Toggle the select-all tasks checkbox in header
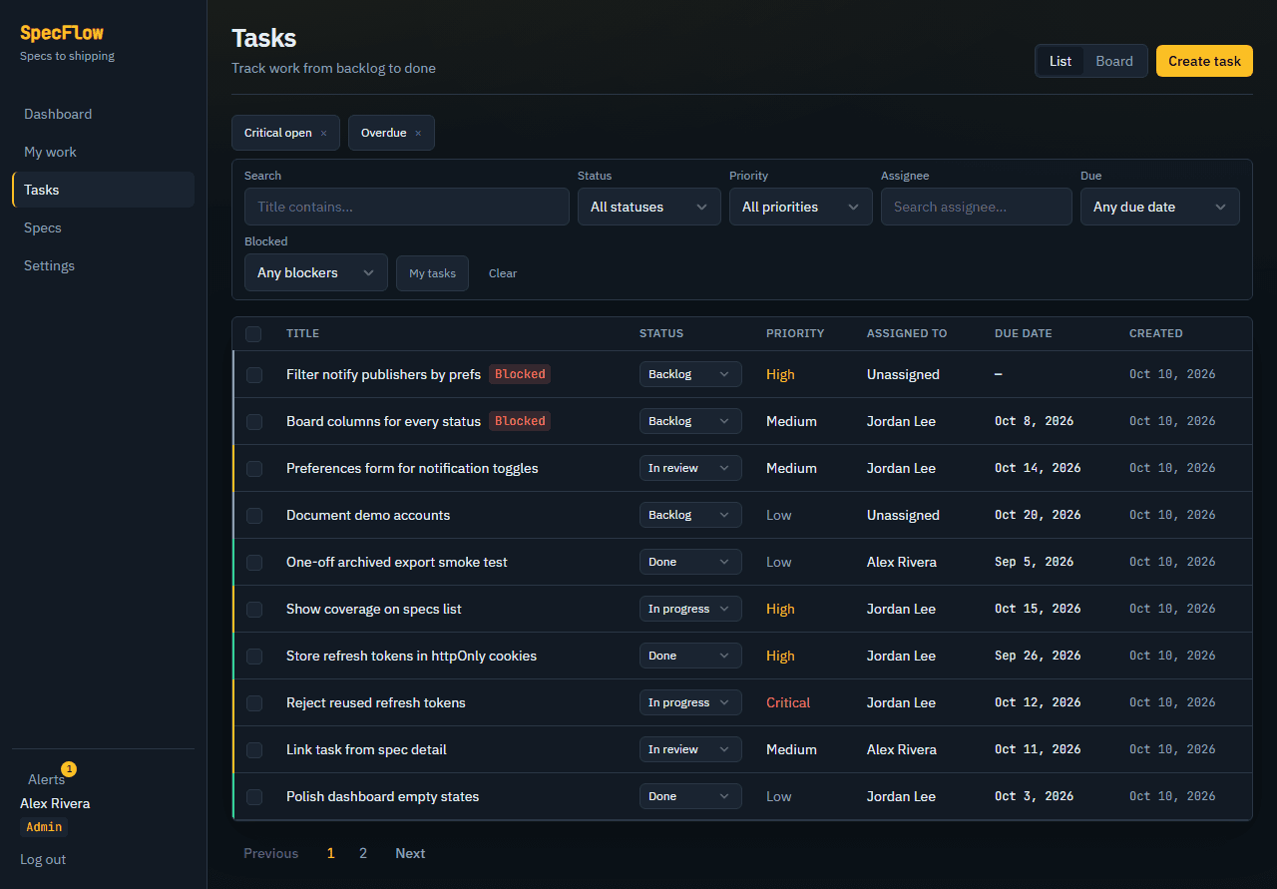This screenshot has width=1277, height=889. click(253, 334)
